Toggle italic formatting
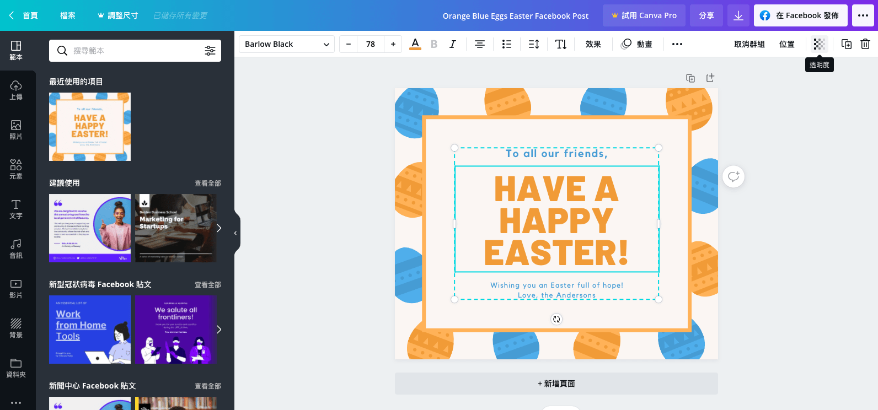 pyautogui.click(x=453, y=44)
